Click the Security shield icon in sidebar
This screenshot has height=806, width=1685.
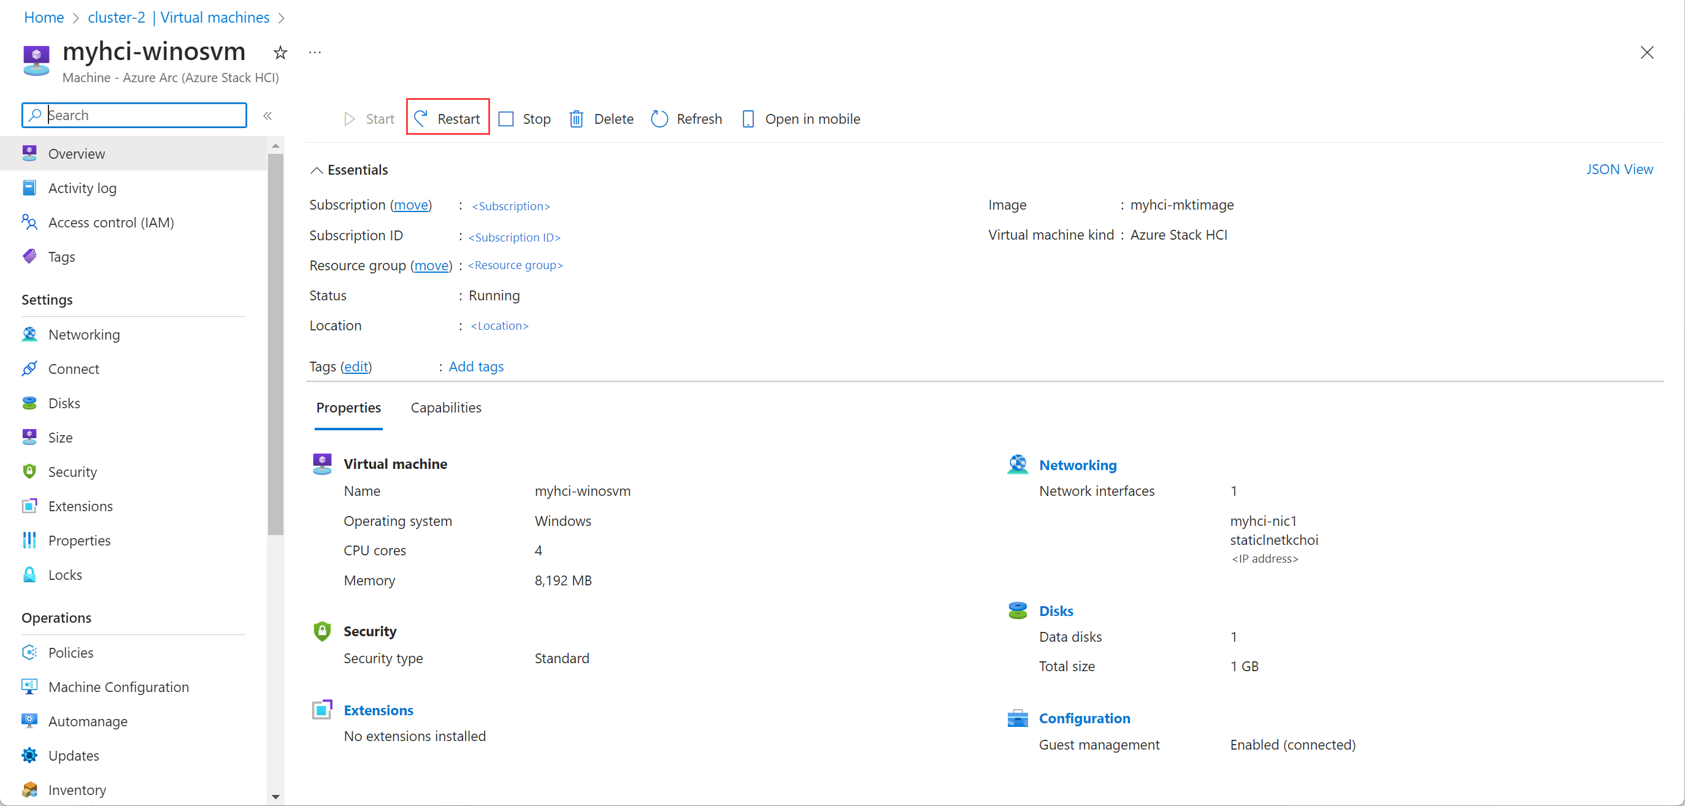click(x=29, y=472)
